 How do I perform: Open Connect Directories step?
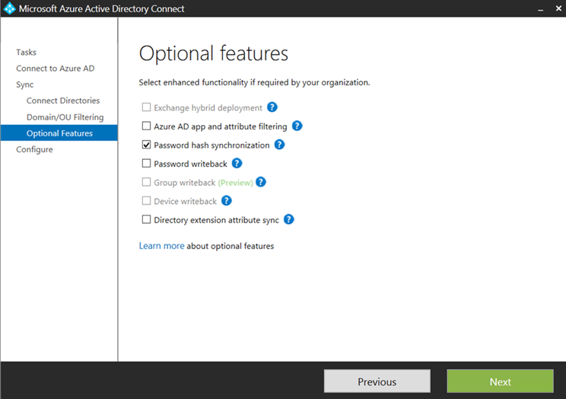[63, 101]
